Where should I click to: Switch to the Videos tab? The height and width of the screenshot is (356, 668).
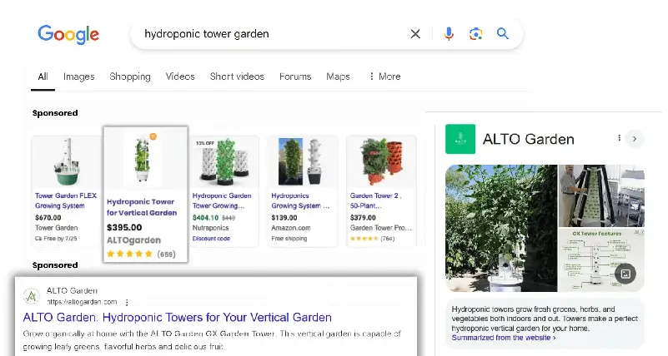[180, 77]
